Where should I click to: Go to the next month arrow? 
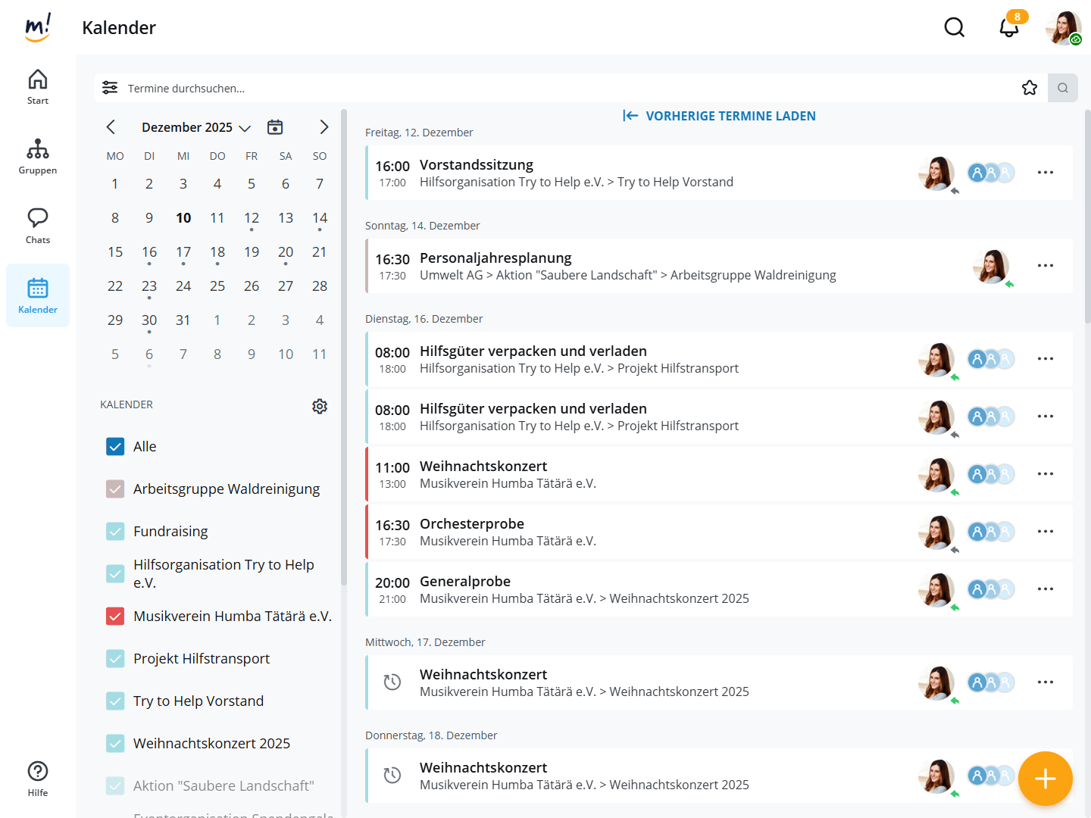tap(324, 127)
